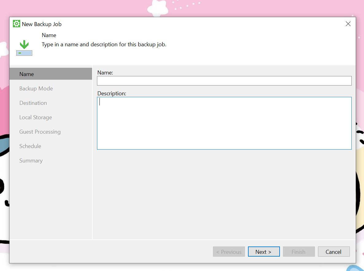
Task: Cancel the backup job wizard
Action: [x=334, y=252]
